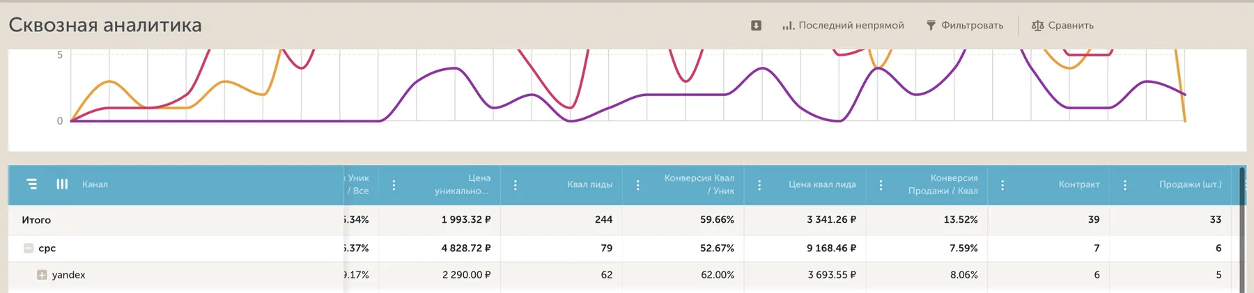The height and width of the screenshot is (293, 1254).
Task: Click the Квал лиды column header
Action: coord(590,184)
